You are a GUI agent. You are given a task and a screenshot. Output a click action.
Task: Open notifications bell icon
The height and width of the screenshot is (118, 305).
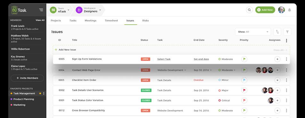[289, 10]
